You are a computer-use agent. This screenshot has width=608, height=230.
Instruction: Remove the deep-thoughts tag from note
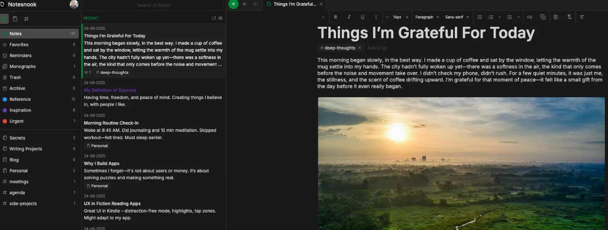[359, 48]
